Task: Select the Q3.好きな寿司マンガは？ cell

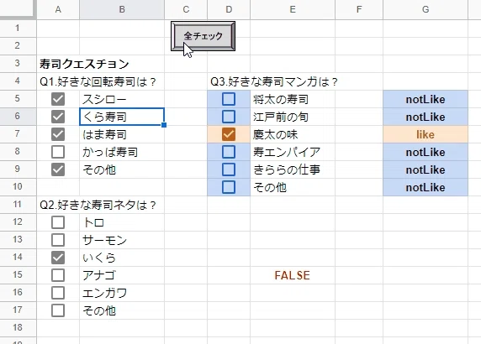Action: pos(229,81)
